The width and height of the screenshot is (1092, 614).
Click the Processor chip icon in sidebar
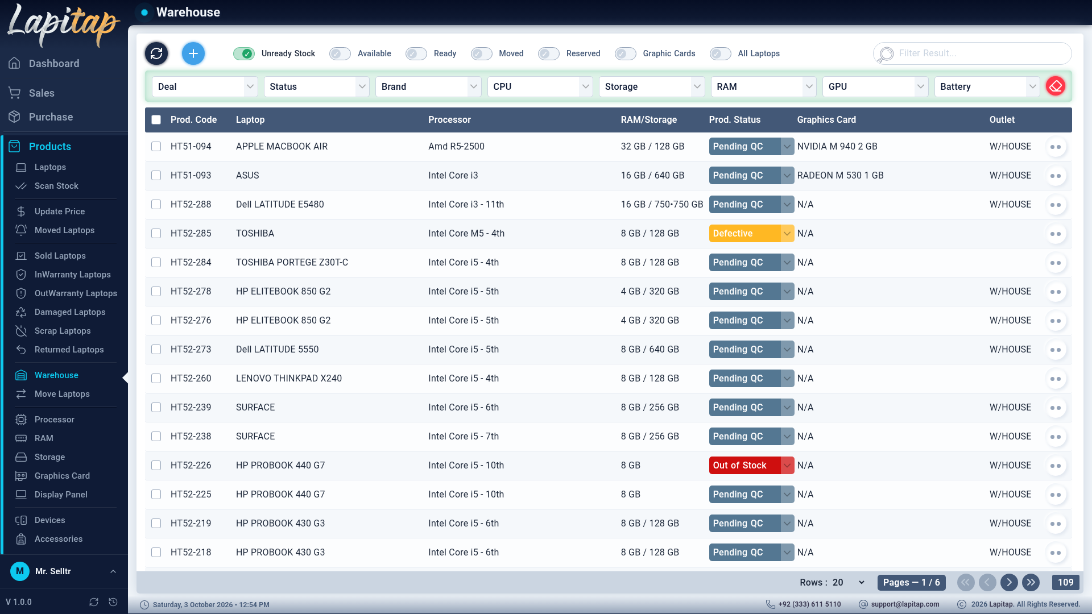21,420
